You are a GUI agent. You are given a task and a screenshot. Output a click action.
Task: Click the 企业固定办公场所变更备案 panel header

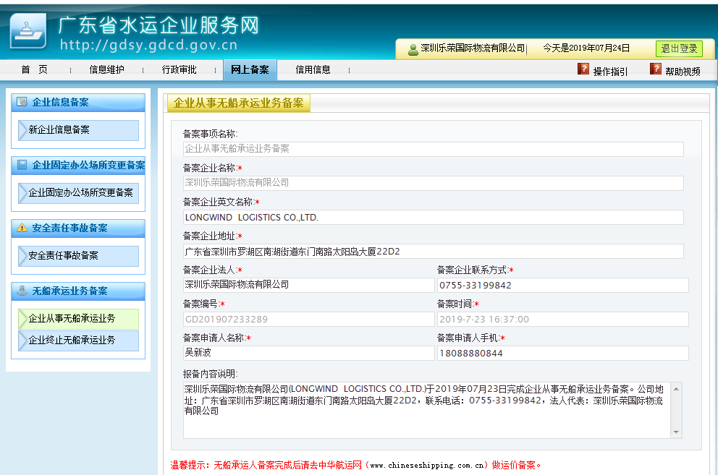pos(78,165)
